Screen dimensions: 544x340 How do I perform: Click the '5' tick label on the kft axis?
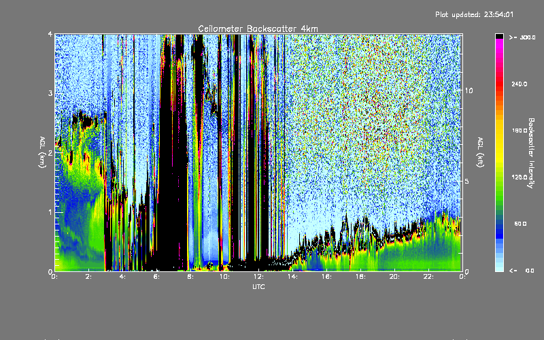(x=467, y=181)
